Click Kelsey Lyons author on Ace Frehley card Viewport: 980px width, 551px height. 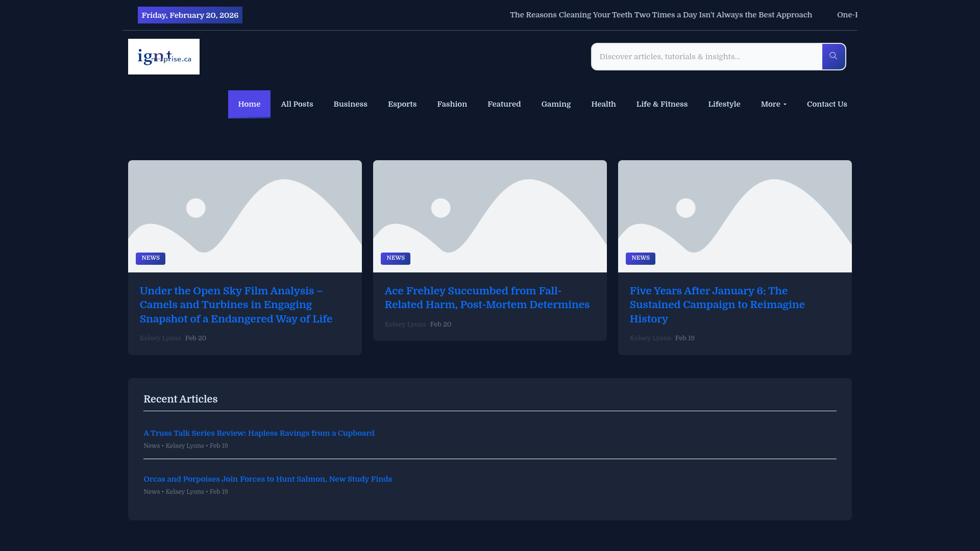pos(405,324)
